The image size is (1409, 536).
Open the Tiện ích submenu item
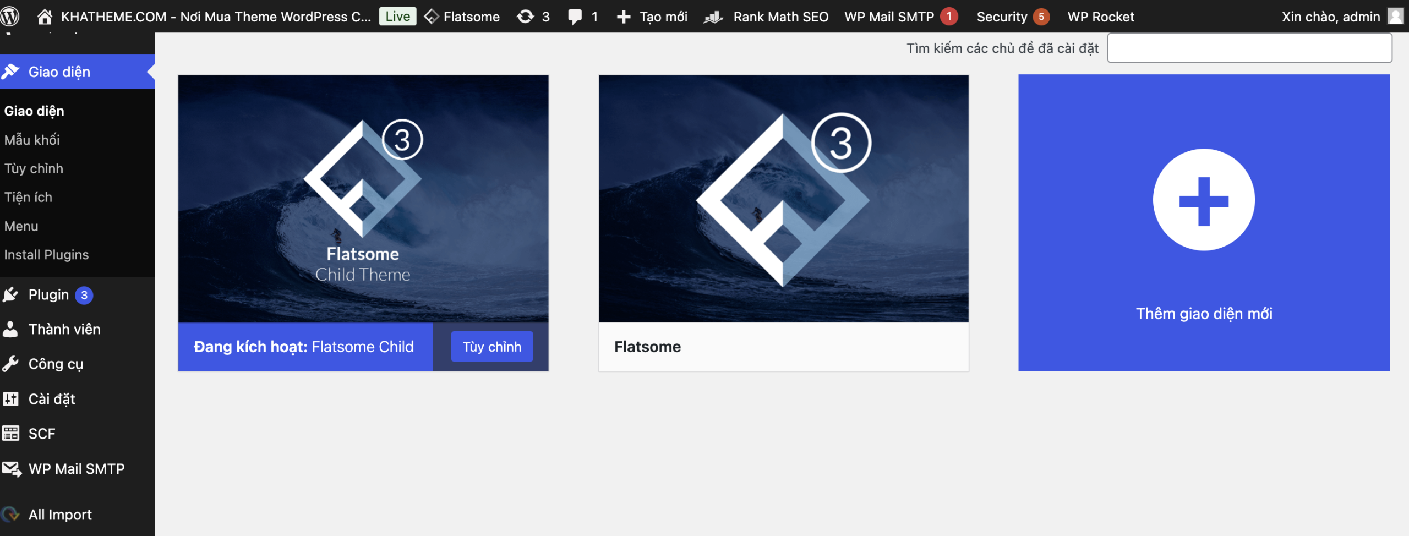pyautogui.click(x=28, y=197)
